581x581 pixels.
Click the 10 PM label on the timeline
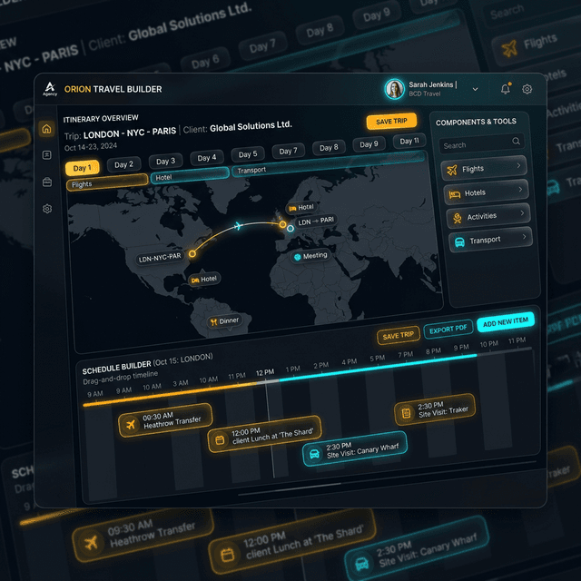[x=489, y=344]
